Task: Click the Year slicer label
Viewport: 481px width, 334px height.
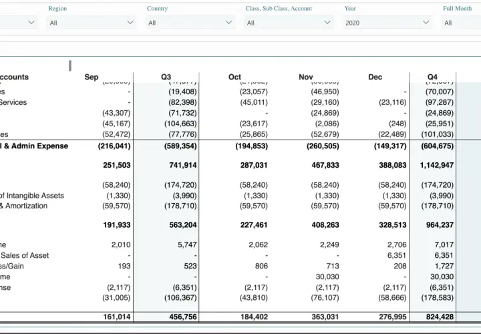Action: point(350,8)
